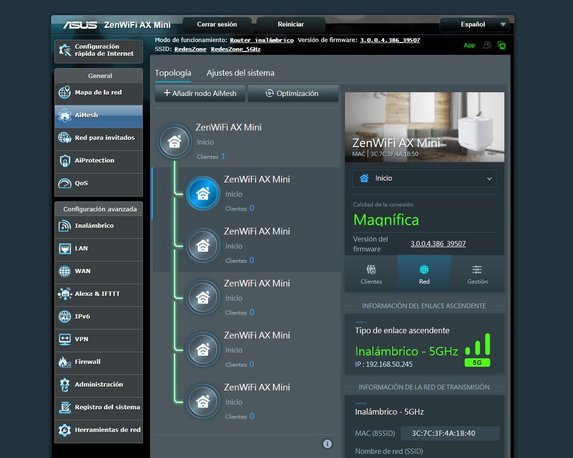Switch to Ajustes del sistema tab
Image resolution: width=573 pixels, height=458 pixels.
240,73
